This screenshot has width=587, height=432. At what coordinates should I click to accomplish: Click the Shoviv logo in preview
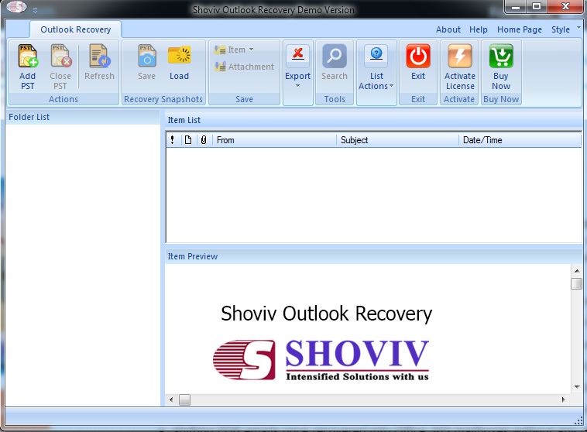[x=321, y=360]
